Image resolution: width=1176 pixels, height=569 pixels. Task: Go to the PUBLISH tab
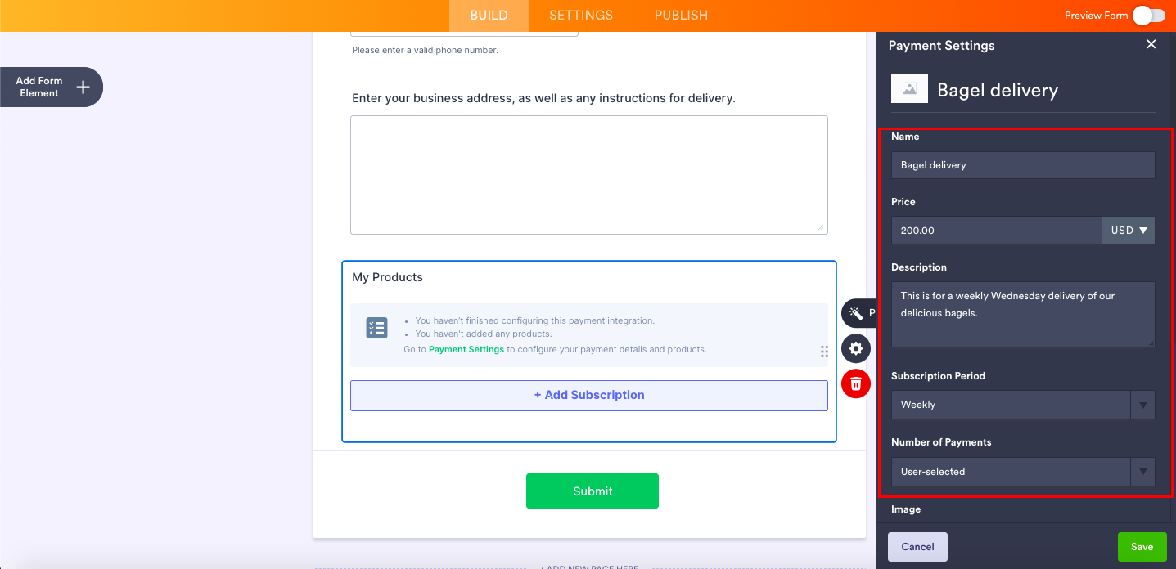click(681, 16)
